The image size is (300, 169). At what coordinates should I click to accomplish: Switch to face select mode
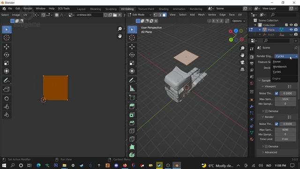click(x=165, y=15)
